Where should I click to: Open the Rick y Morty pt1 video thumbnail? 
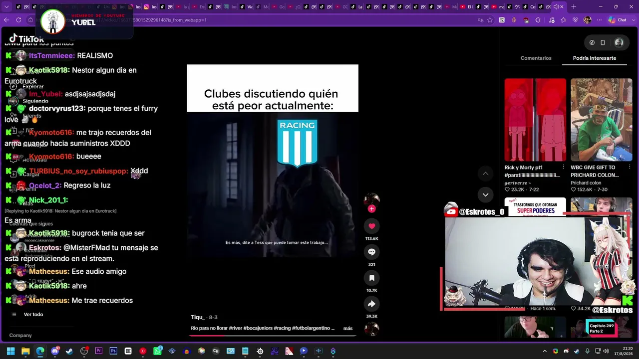[x=535, y=120]
